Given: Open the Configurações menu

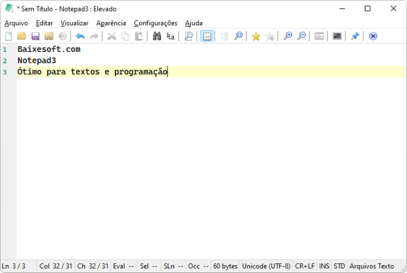Looking at the screenshot, I should pos(156,23).
